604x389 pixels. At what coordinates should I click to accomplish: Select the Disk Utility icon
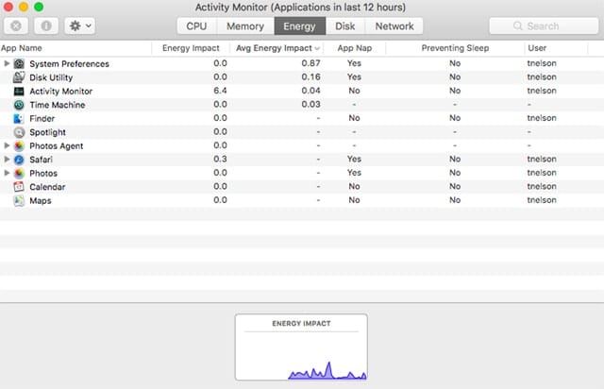coord(20,77)
